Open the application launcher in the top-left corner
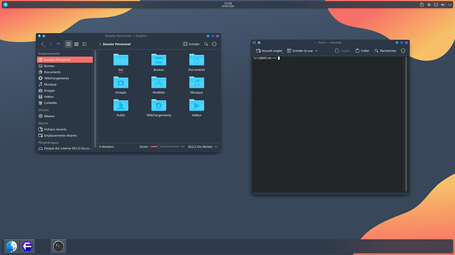 coord(5,5)
